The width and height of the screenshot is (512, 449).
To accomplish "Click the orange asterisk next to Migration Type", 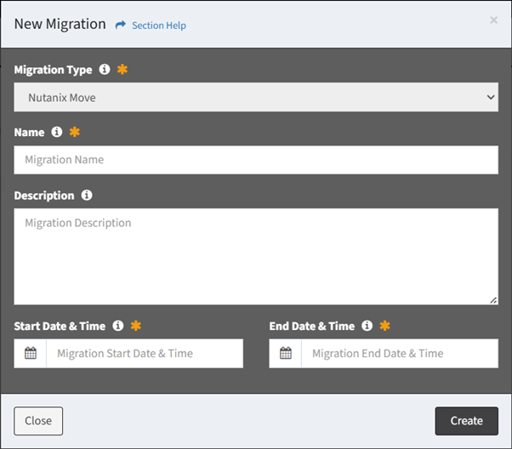I will 122,70.
